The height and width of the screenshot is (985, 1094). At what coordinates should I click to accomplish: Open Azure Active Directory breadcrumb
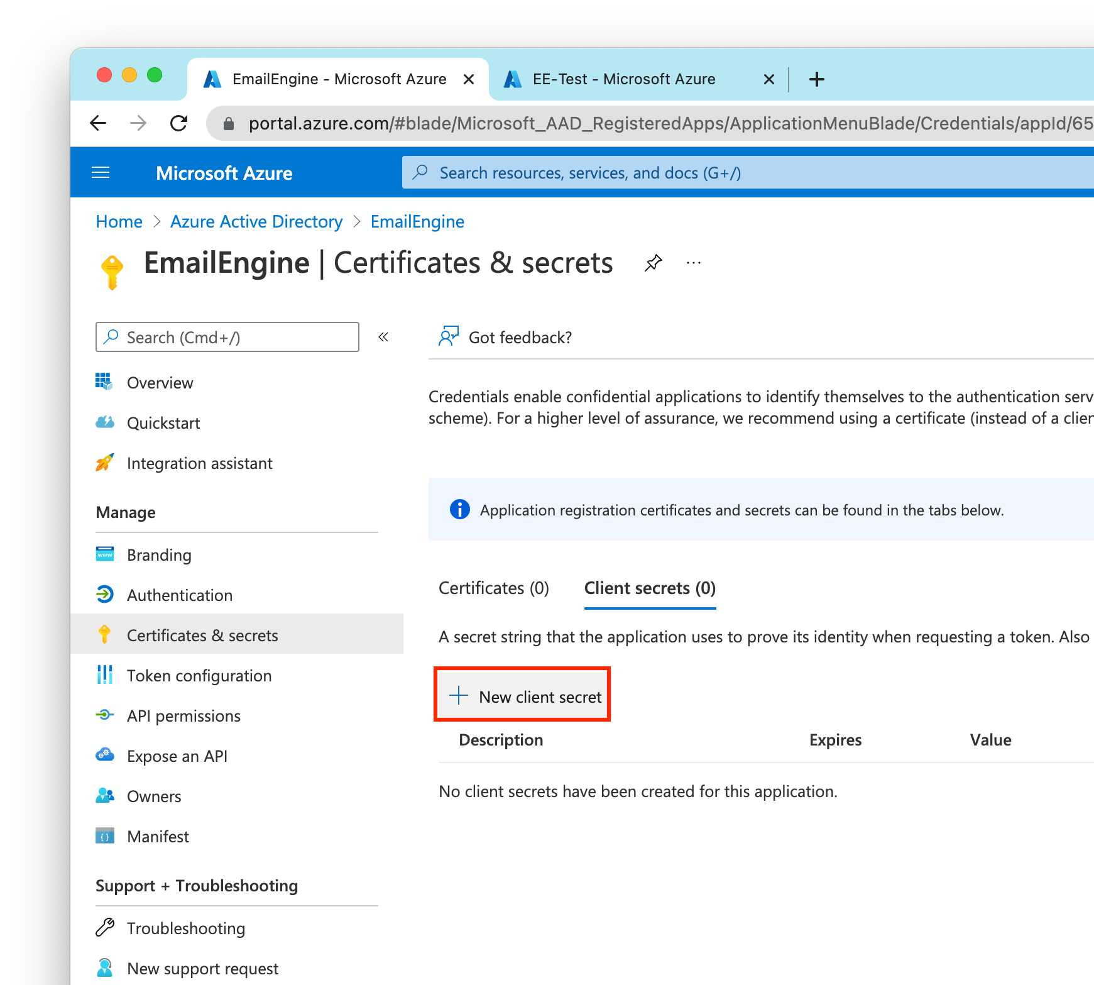click(x=256, y=221)
